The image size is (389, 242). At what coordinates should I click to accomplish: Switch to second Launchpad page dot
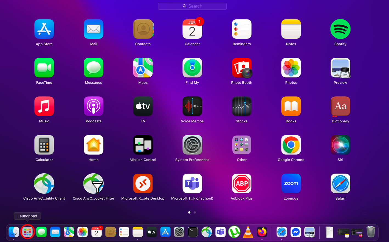[195, 212]
